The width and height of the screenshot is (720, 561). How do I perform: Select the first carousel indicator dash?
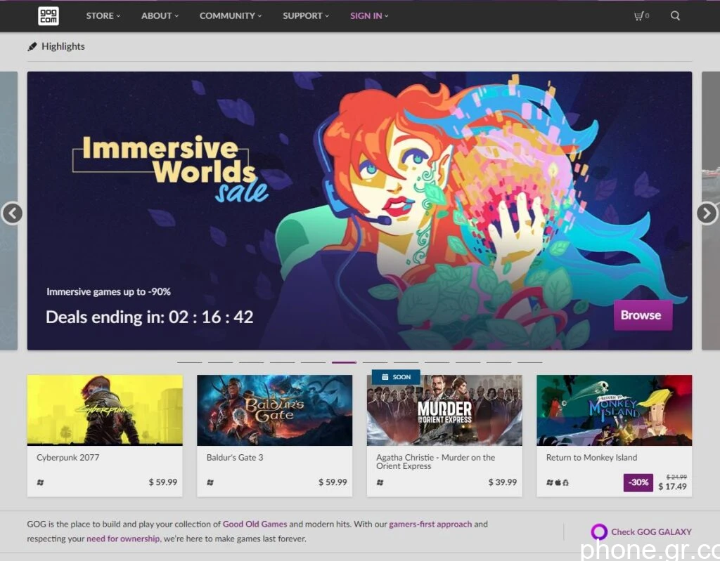(x=190, y=362)
